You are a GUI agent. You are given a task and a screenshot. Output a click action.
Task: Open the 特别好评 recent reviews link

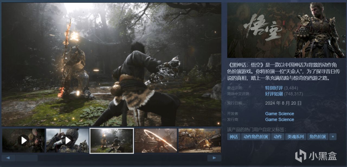click(274, 88)
